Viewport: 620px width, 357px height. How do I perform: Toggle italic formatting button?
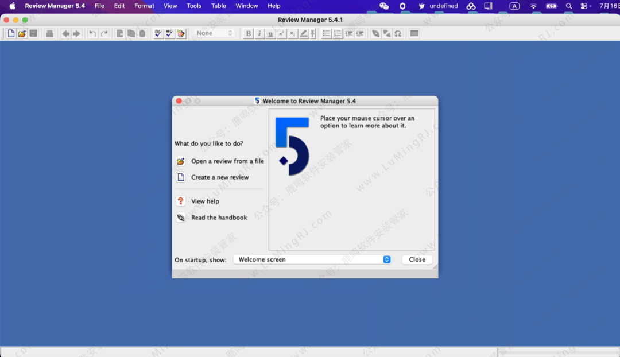(x=259, y=33)
